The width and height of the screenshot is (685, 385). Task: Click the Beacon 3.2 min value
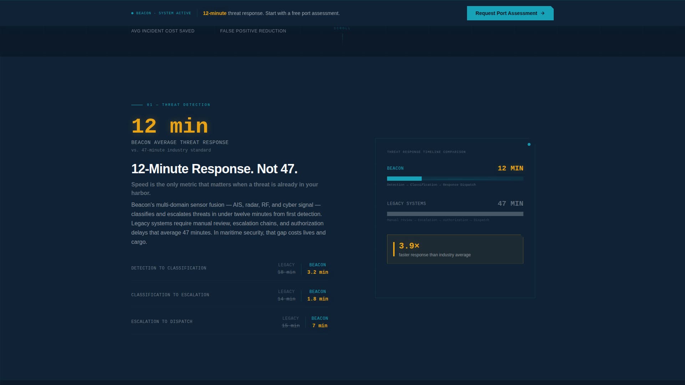318,272
